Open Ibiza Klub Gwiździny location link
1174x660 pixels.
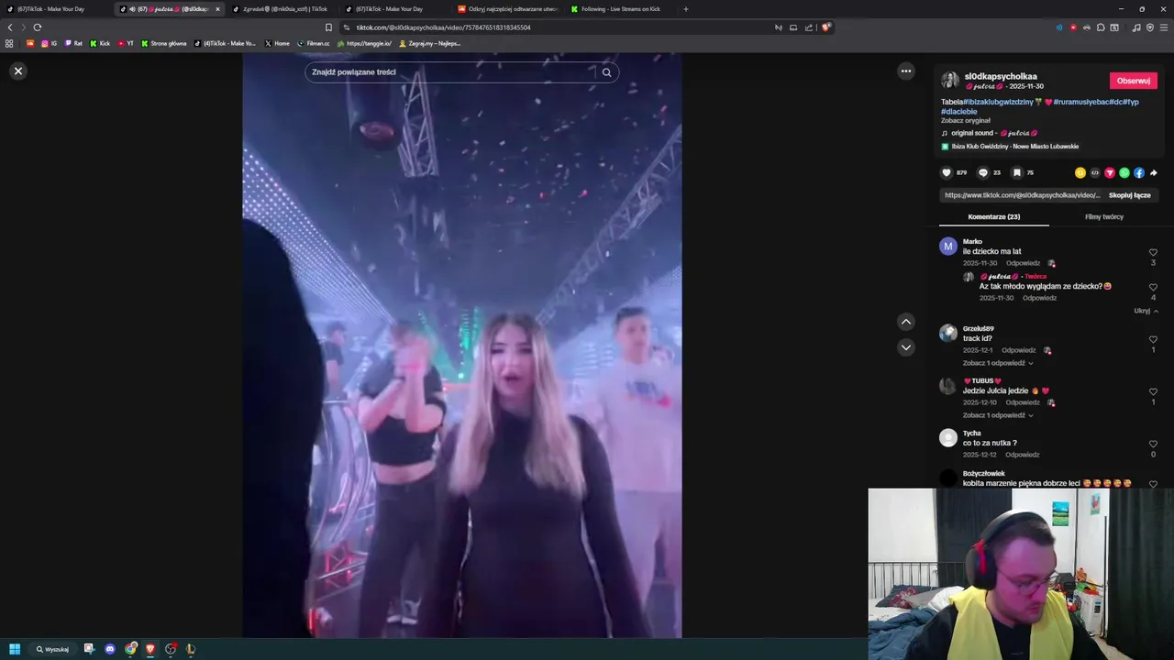[x=1015, y=147]
